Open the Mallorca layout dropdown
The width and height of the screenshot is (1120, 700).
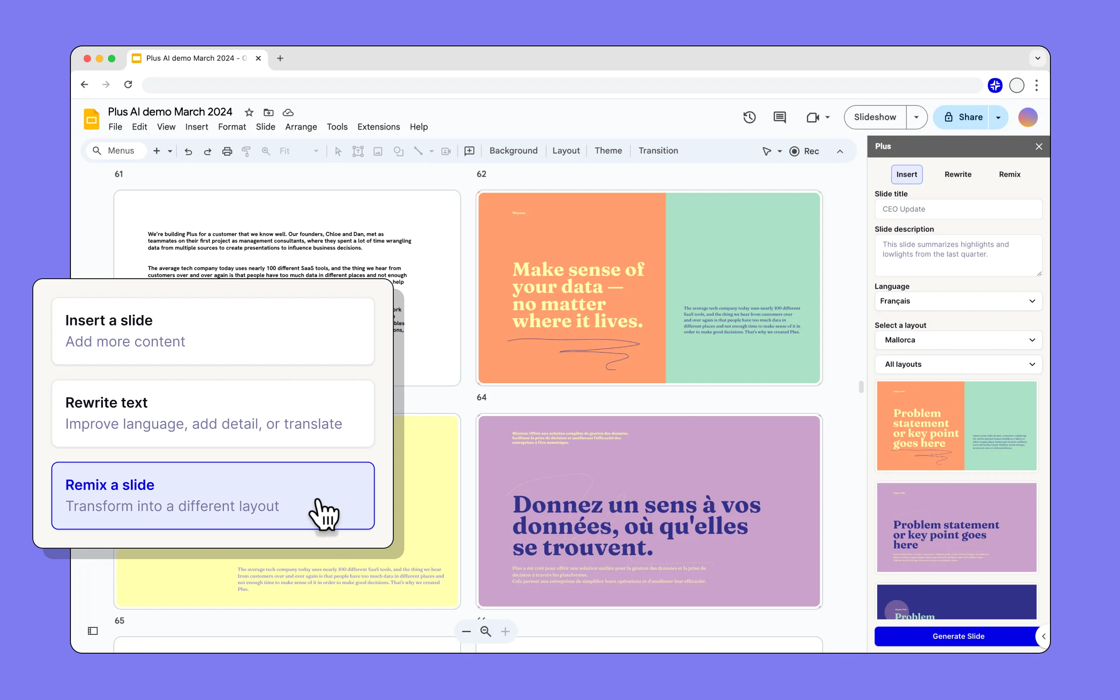click(x=958, y=340)
